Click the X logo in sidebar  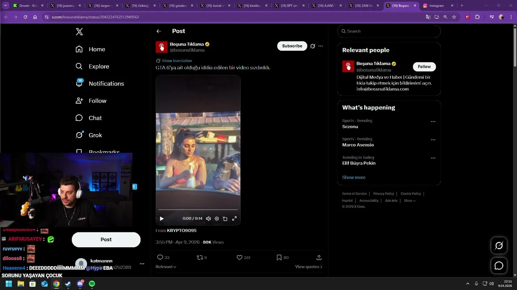pyautogui.click(x=79, y=32)
